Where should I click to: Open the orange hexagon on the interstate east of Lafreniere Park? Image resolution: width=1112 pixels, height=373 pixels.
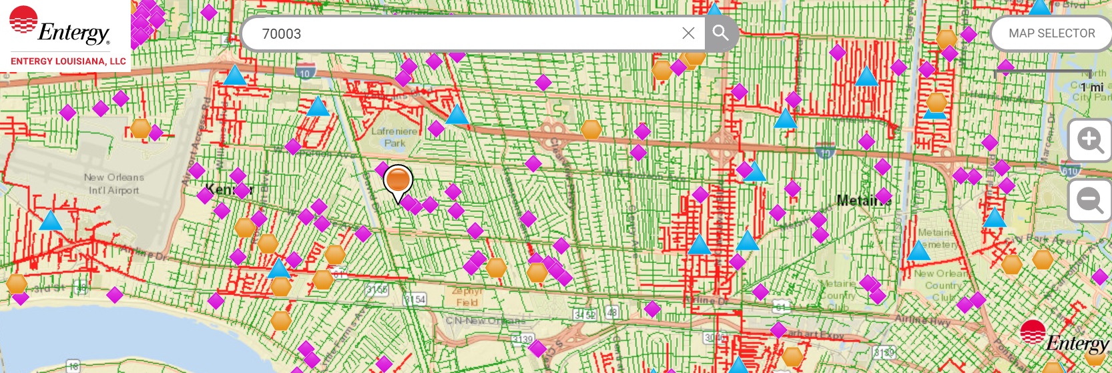pos(591,129)
